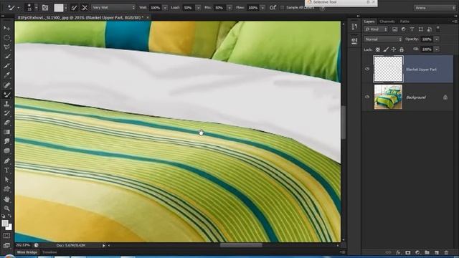Select the Eyedropper tool

click(6, 75)
